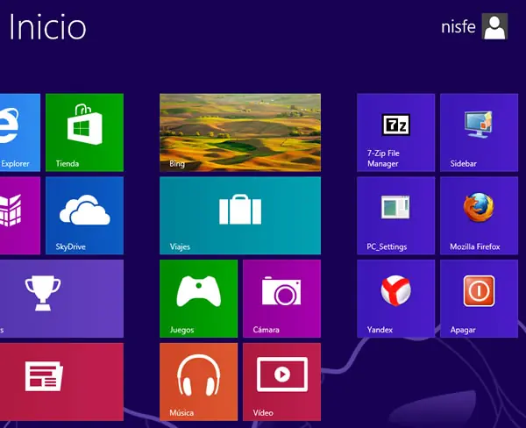Open the Viajes suitcase tile

240,216
